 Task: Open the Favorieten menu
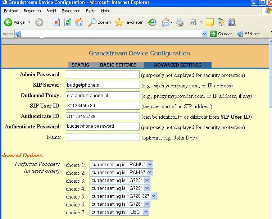tap(71, 11)
